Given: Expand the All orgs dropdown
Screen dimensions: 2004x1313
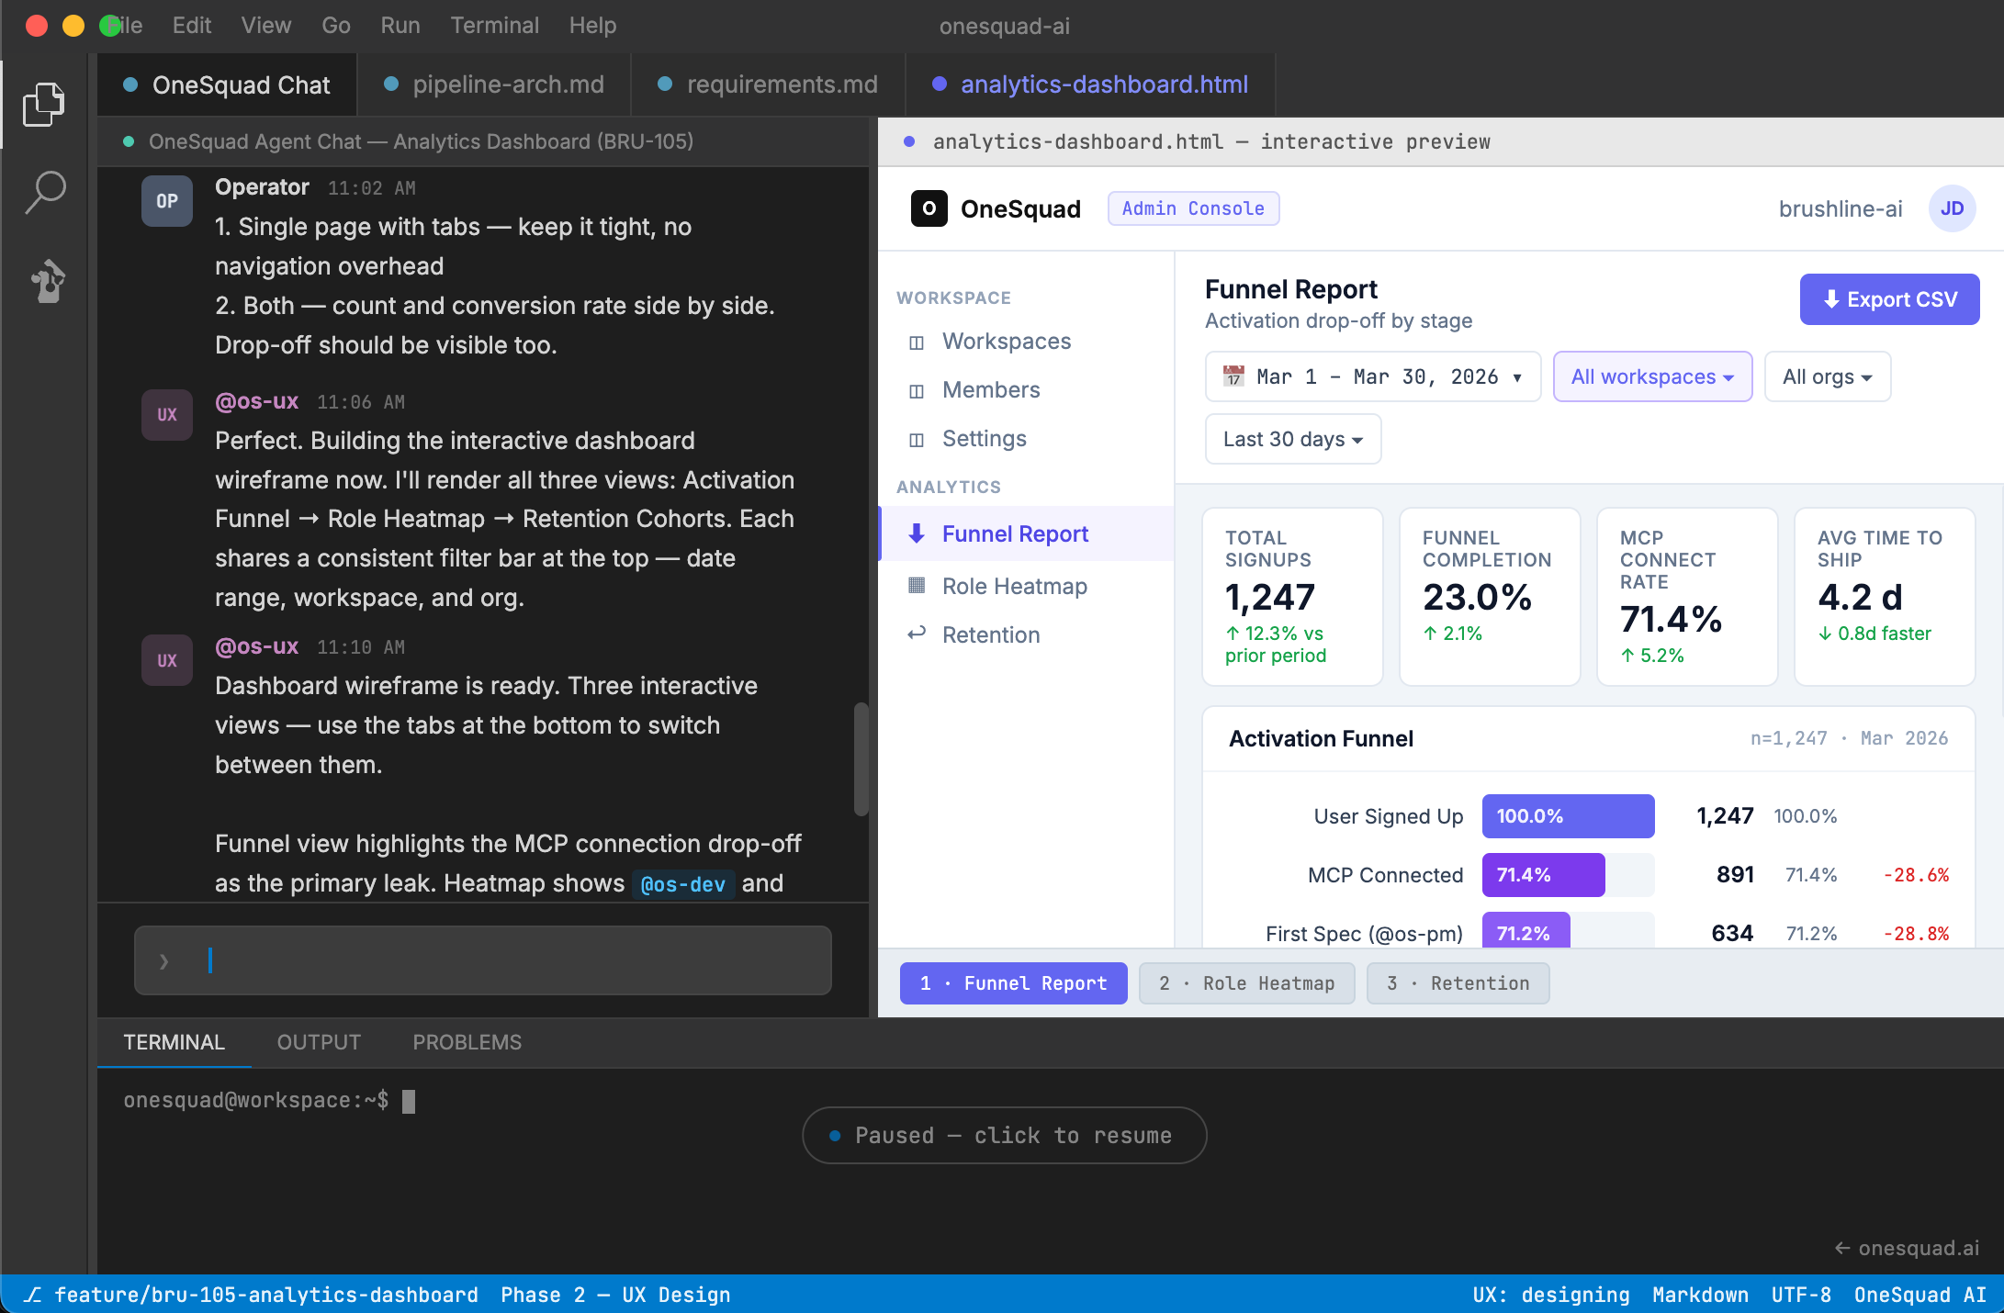Looking at the screenshot, I should (1826, 376).
